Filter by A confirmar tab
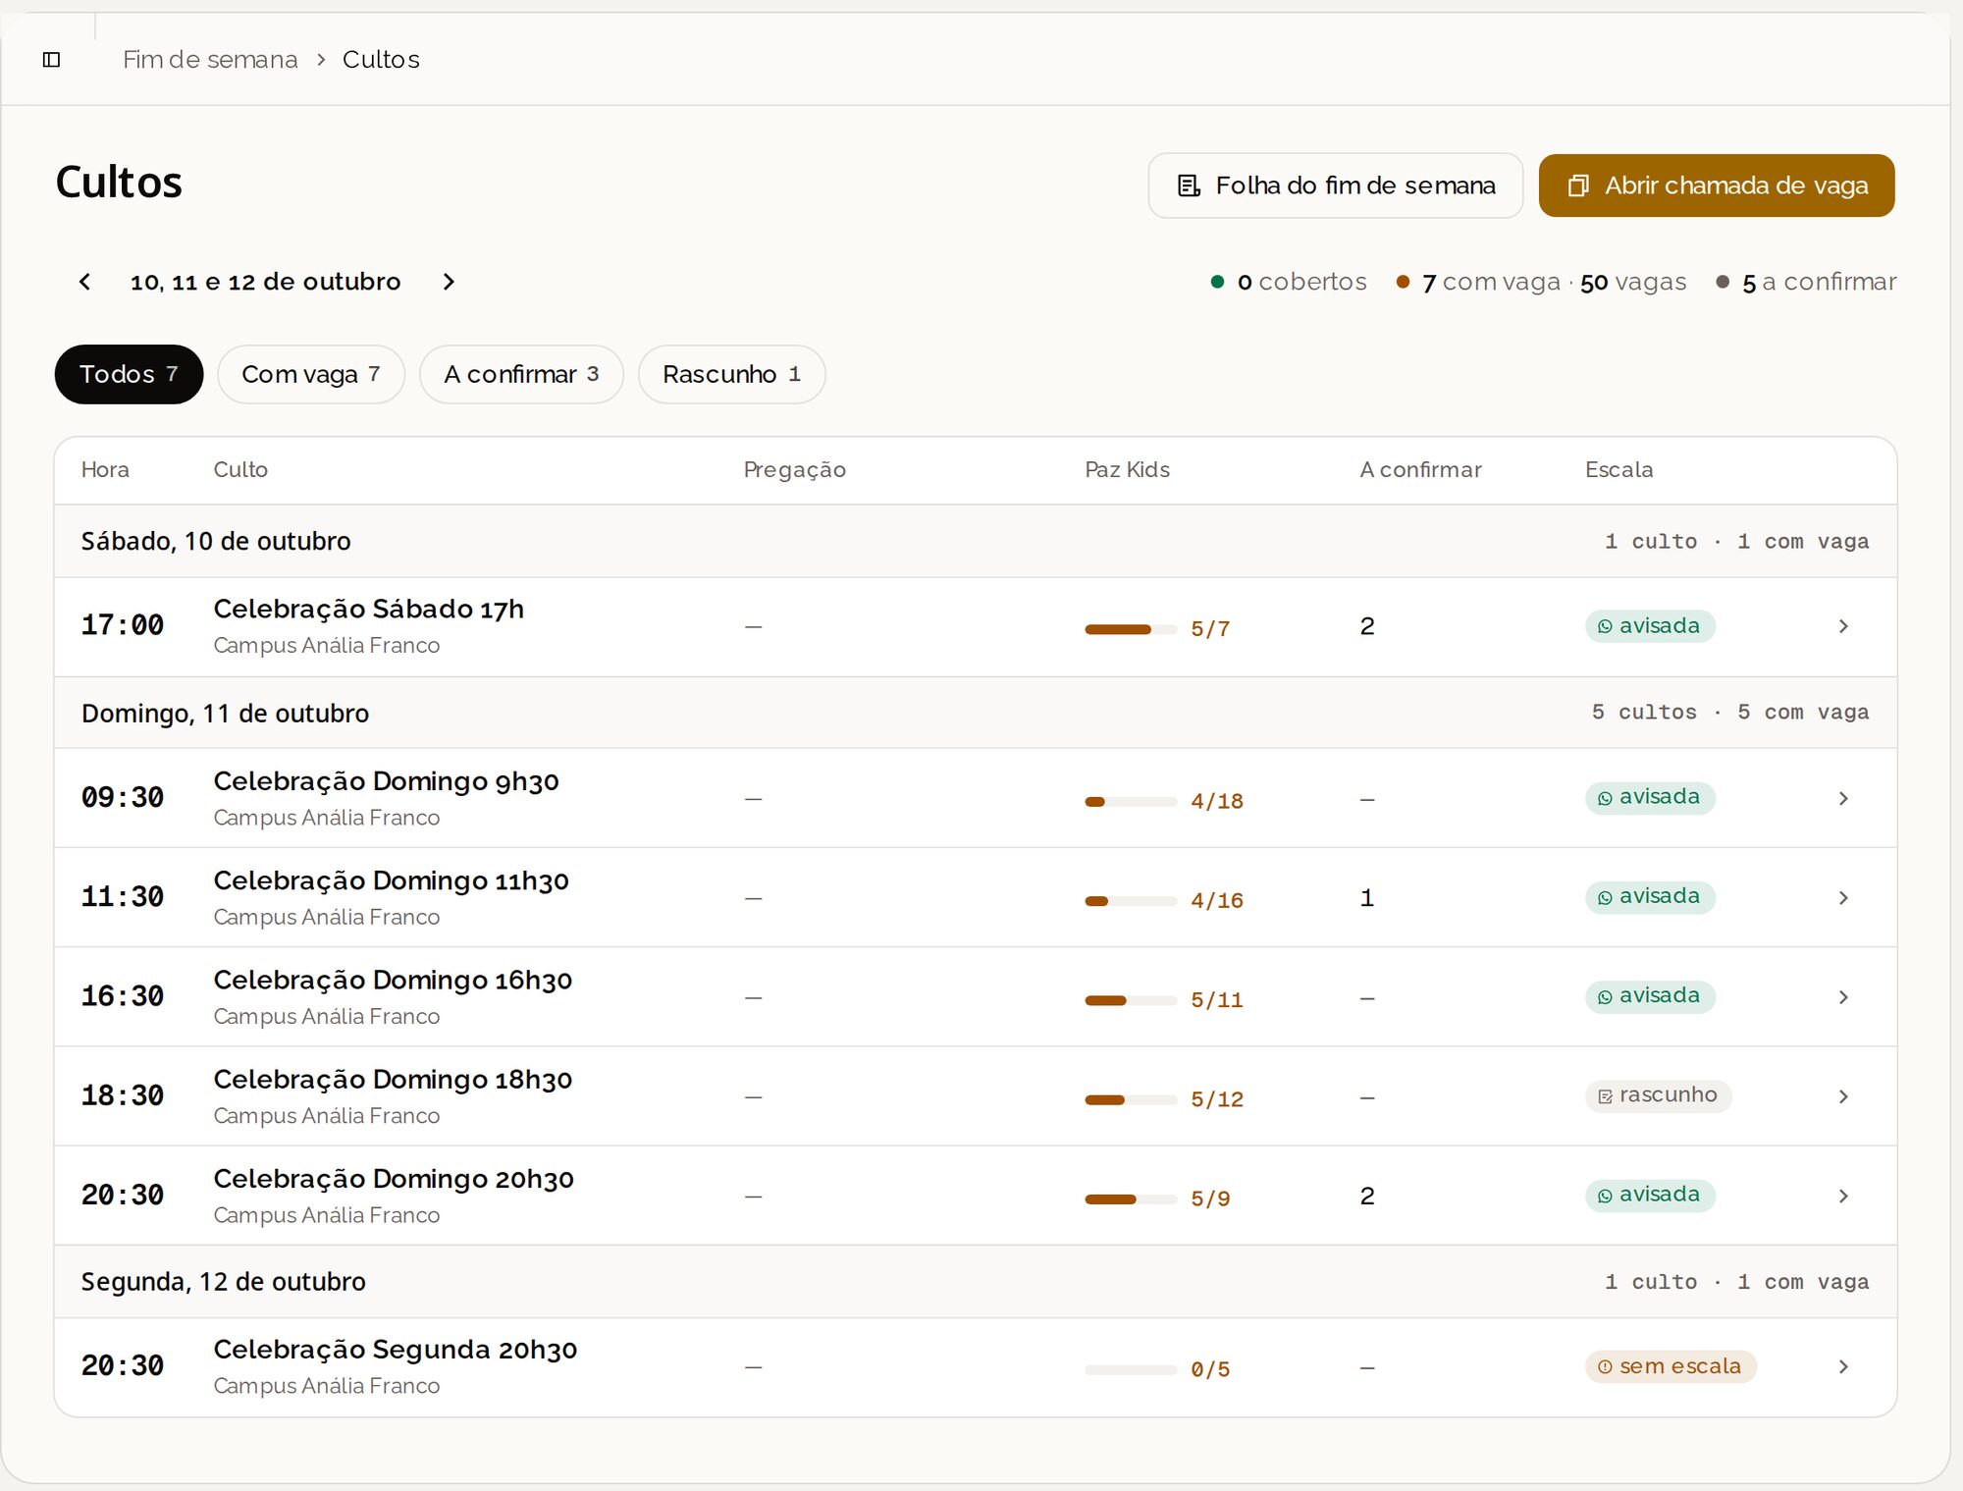This screenshot has height=1491, width=1963. pos(521,374)
